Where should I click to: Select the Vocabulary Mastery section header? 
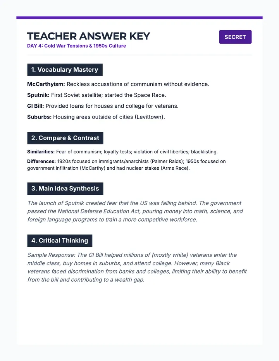(65, 70)
